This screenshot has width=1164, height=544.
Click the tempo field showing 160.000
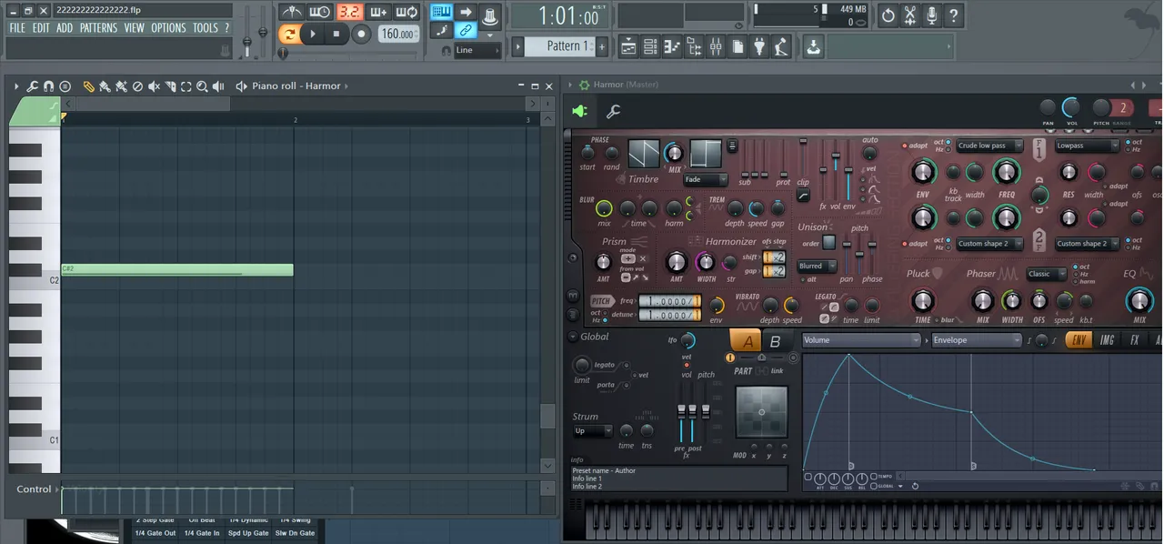pyautogui.click(x=398, y=34)
